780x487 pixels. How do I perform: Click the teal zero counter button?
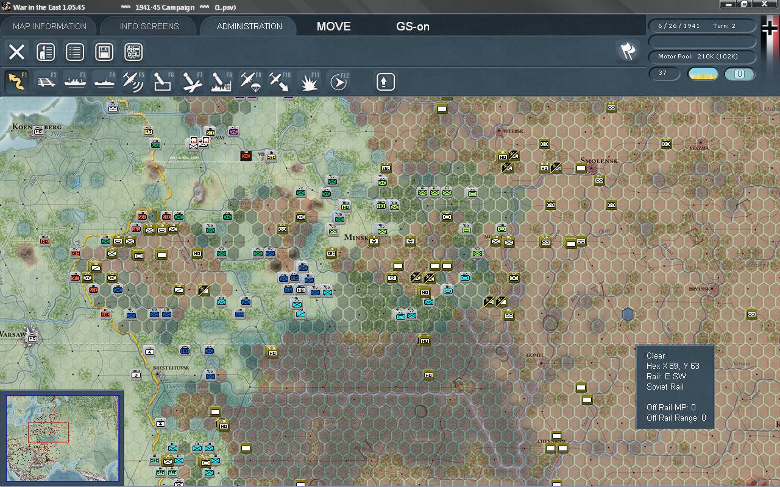pos(739,74)
